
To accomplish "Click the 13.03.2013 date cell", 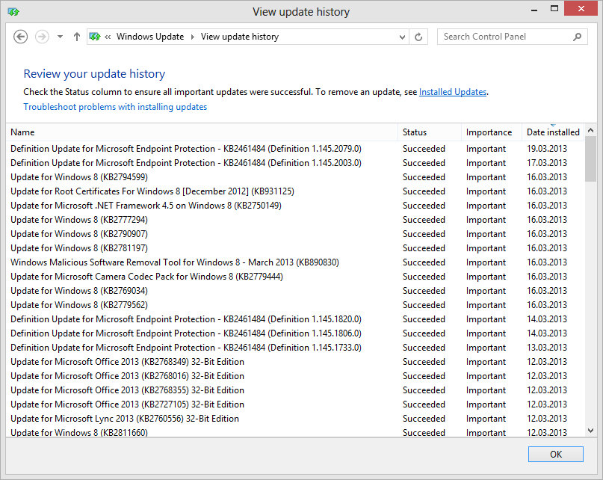I will click(547, 348).
